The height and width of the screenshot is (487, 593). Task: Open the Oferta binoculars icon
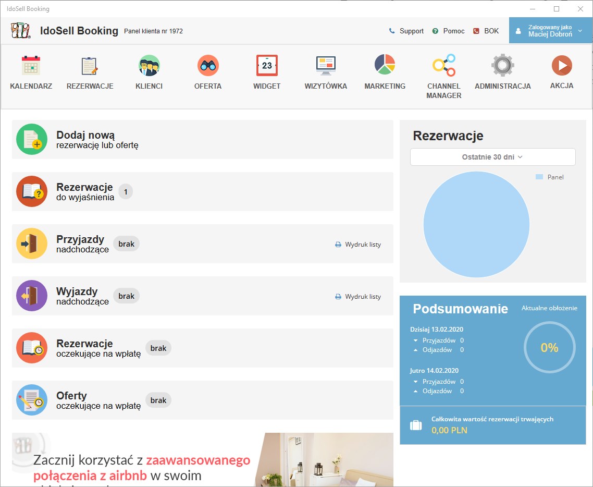(x=208, y=66)
